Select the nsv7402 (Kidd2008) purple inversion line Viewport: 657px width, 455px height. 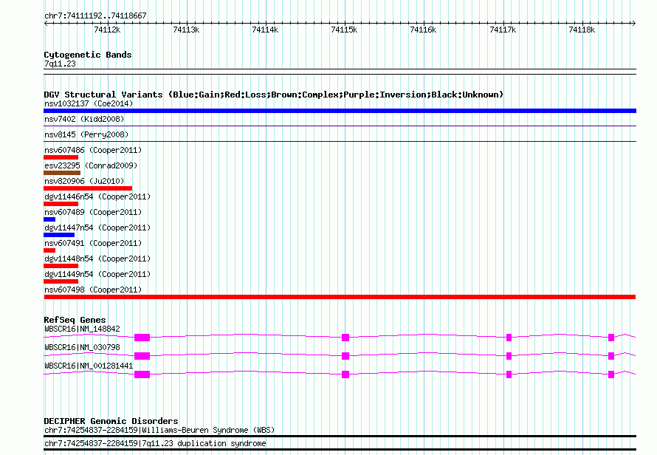click(340, 126)
